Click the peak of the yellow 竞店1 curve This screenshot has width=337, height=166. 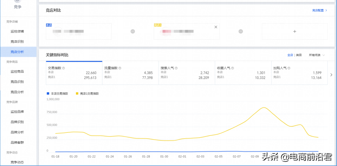tap(264, 107)
